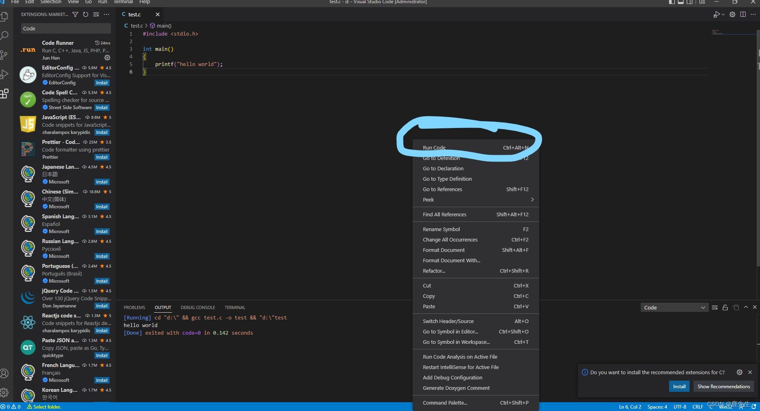Click the filter extensions funnel icon

point(75,14)
